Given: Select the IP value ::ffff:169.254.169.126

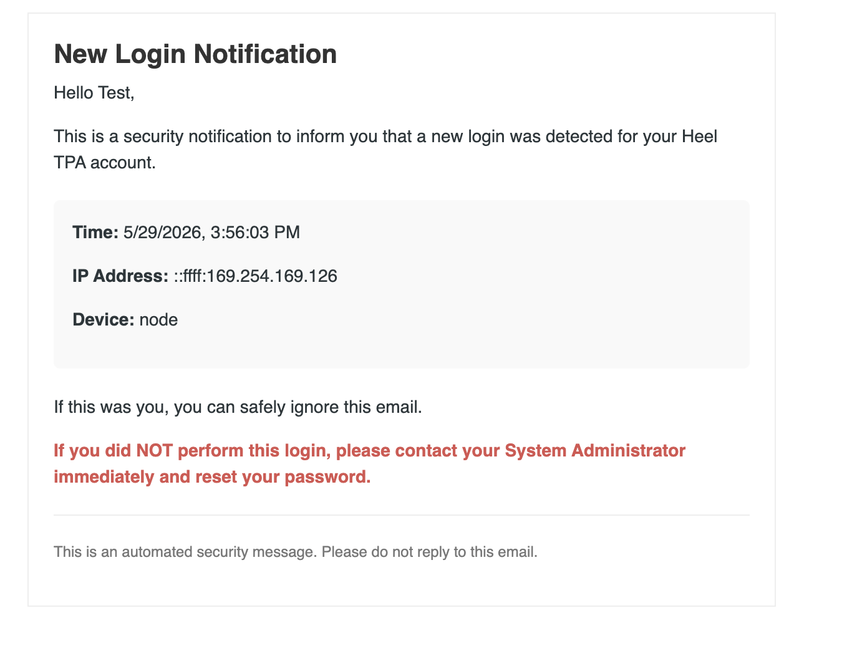Looking at the screenshot, I should tap(255, 276).
